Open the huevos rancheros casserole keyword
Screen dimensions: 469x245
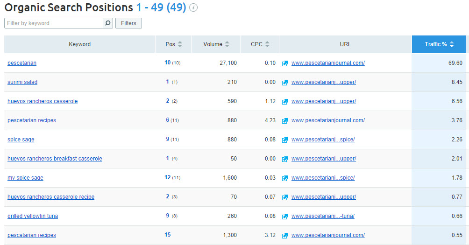43,101
